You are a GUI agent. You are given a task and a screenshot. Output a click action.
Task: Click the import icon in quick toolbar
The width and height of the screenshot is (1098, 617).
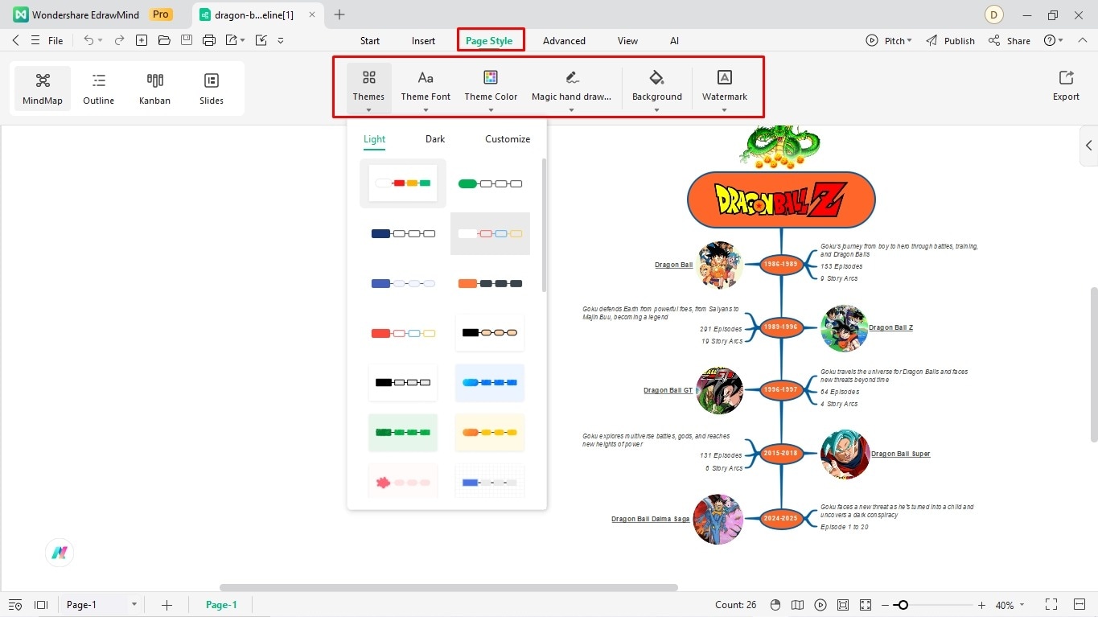[261, 40]
